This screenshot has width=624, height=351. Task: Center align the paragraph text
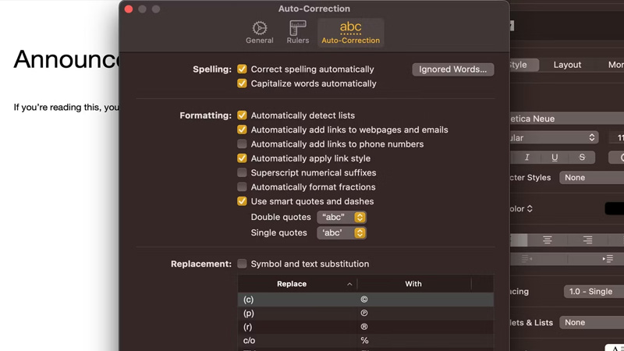[x=548, y=240]
